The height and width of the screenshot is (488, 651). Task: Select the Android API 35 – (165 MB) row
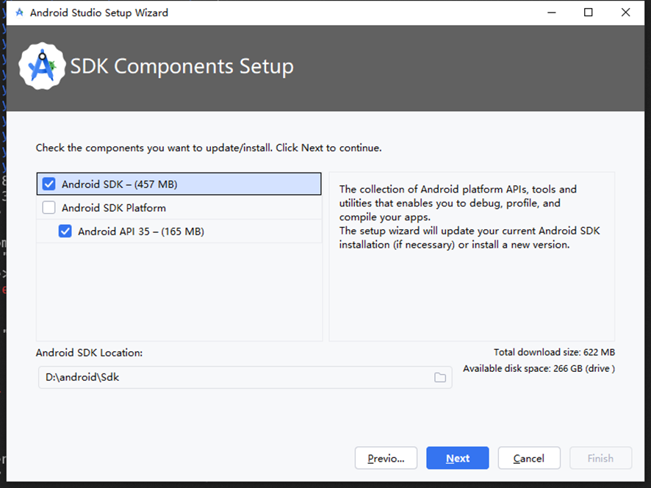click(x=179, y=232)
